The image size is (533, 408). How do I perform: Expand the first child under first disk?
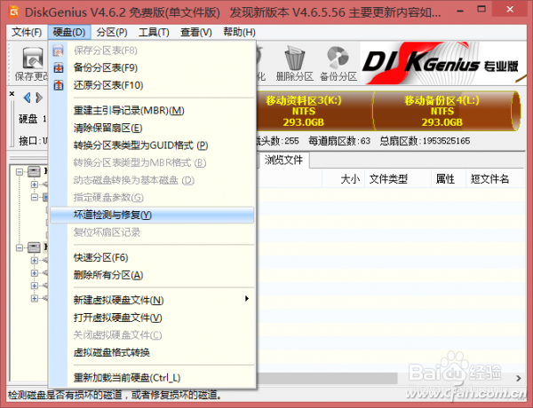34,184
